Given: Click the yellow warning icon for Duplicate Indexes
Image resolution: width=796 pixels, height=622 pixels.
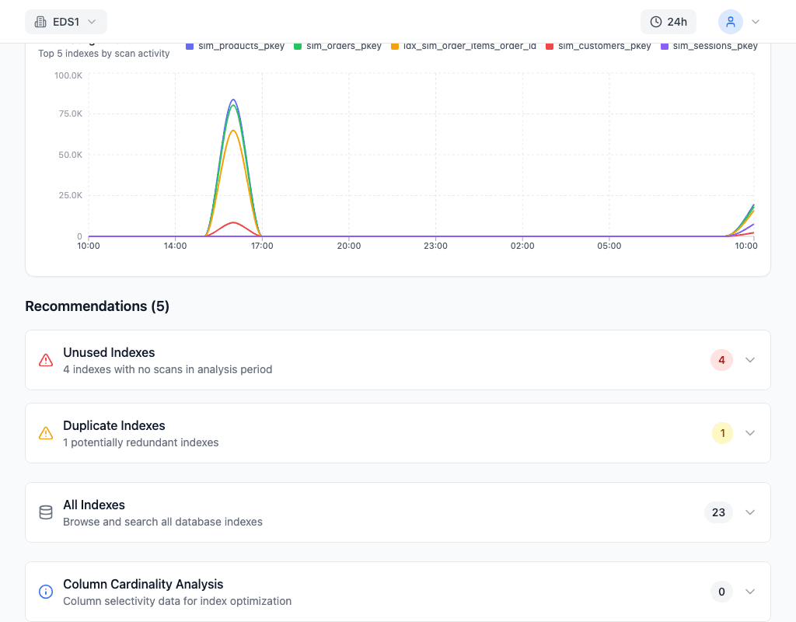Looking at the screenshot, I should (46, 433).
